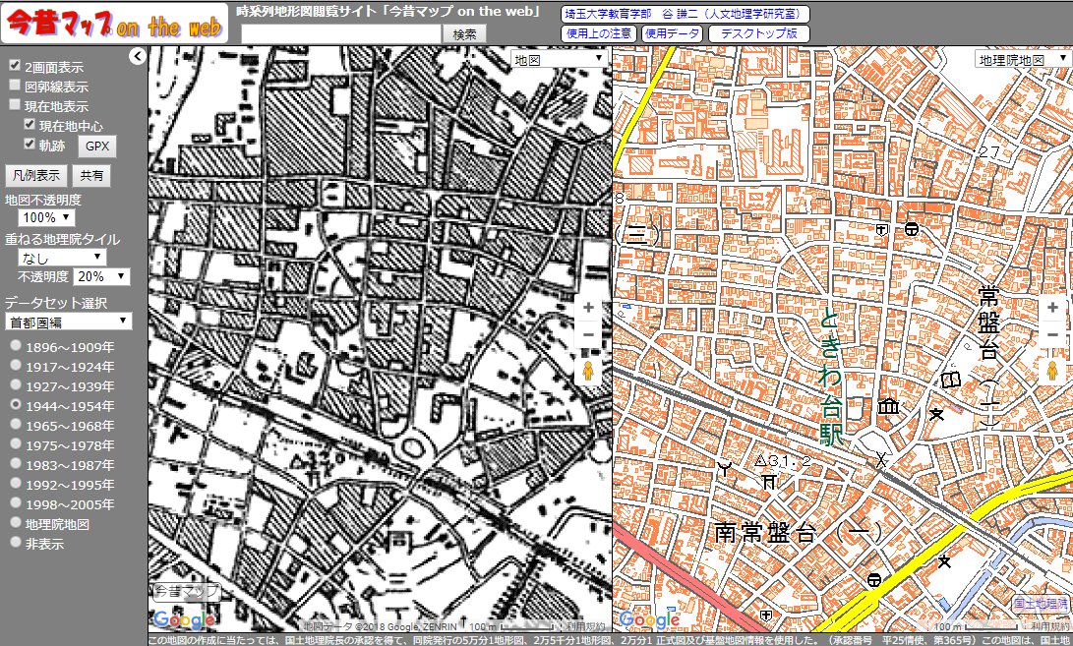Zoom in on the right GSI map

pyautogui.click(x=1052, y=307)
